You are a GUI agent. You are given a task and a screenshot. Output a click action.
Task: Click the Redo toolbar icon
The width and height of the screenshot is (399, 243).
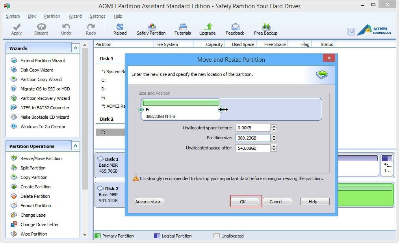[91, 29]
